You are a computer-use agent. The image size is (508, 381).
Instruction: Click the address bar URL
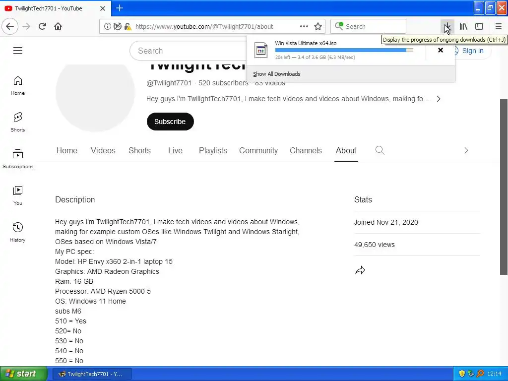(x=204, y=27)
